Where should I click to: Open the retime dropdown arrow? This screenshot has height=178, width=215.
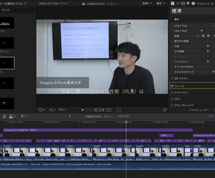click(x=64, y=110)
